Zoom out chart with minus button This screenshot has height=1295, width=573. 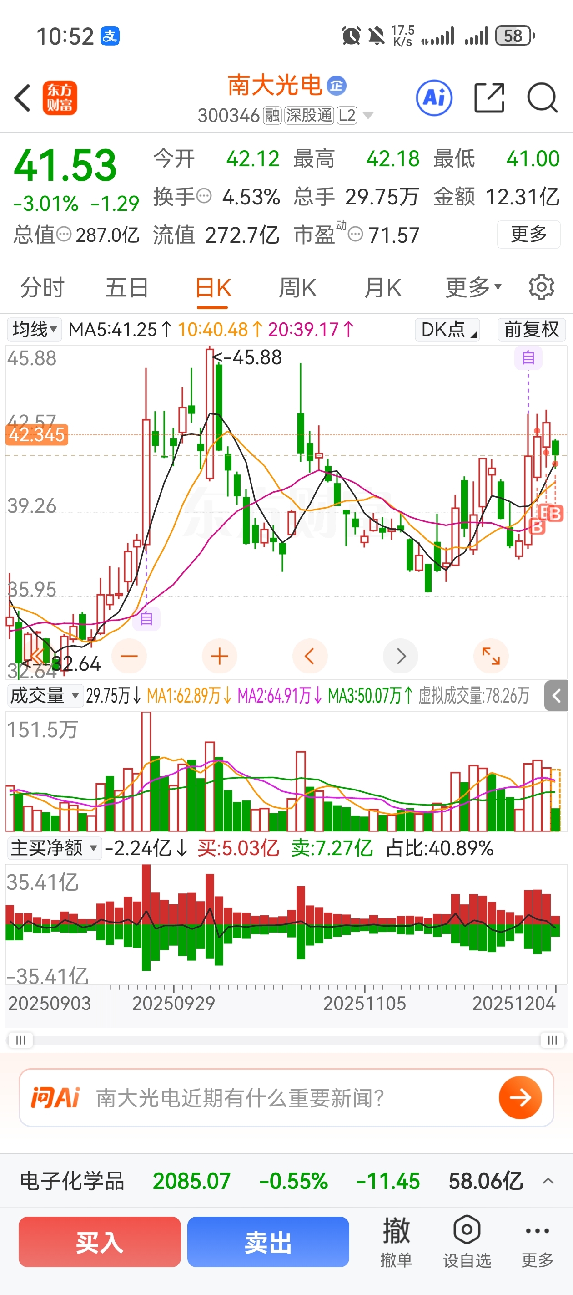click(x=129, y=656)
